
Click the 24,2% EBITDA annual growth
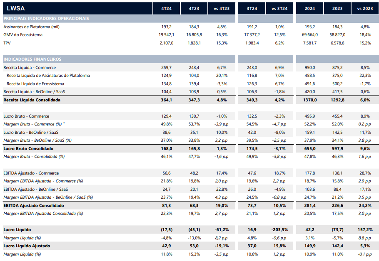[365, 206]
